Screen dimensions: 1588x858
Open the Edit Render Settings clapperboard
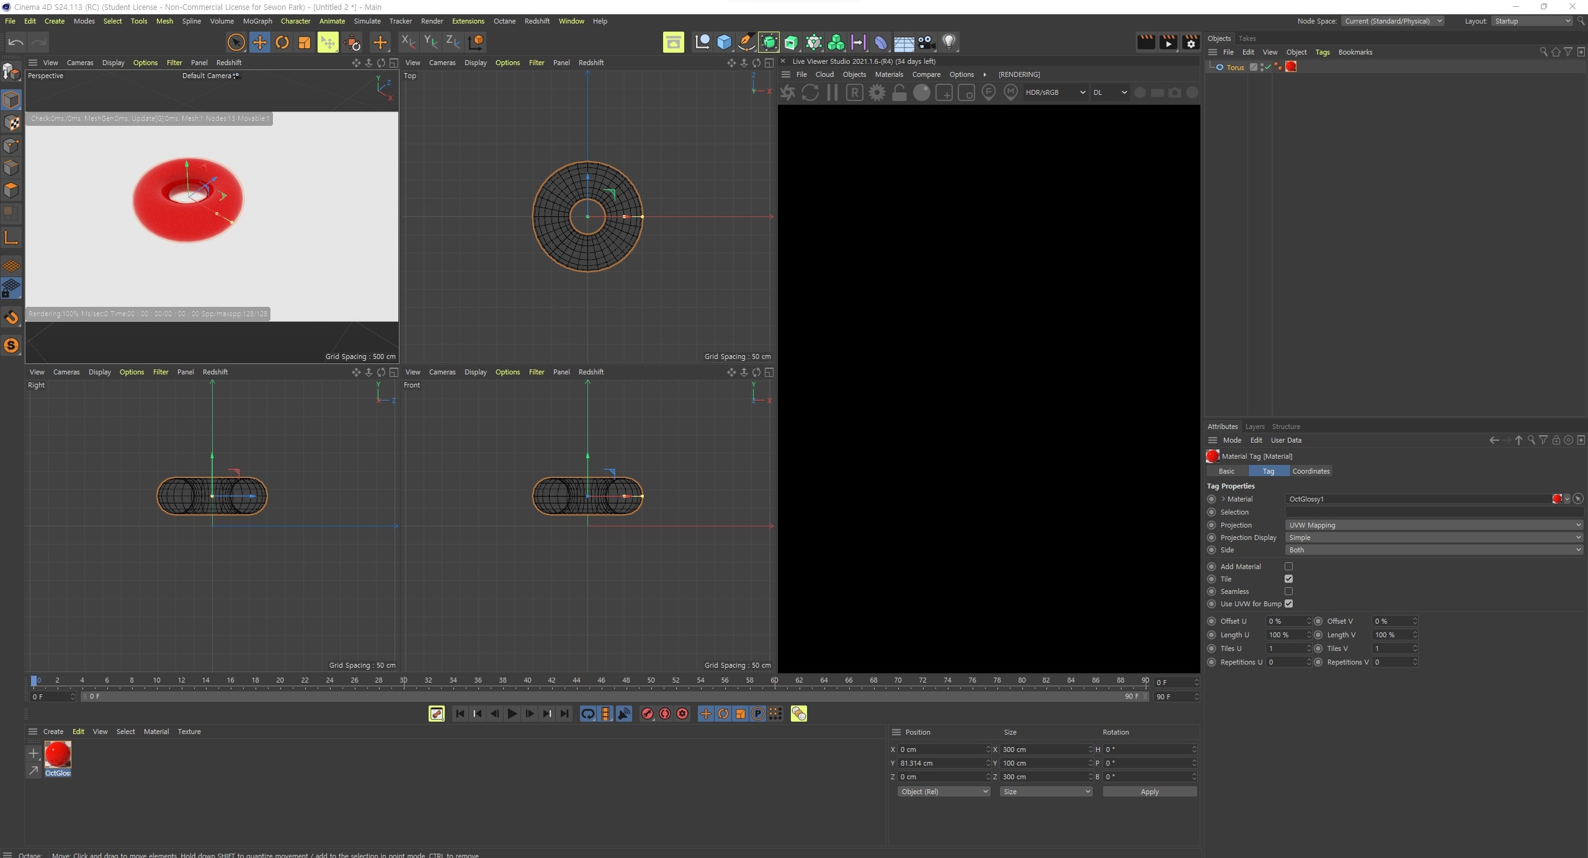coord(1190,42)
